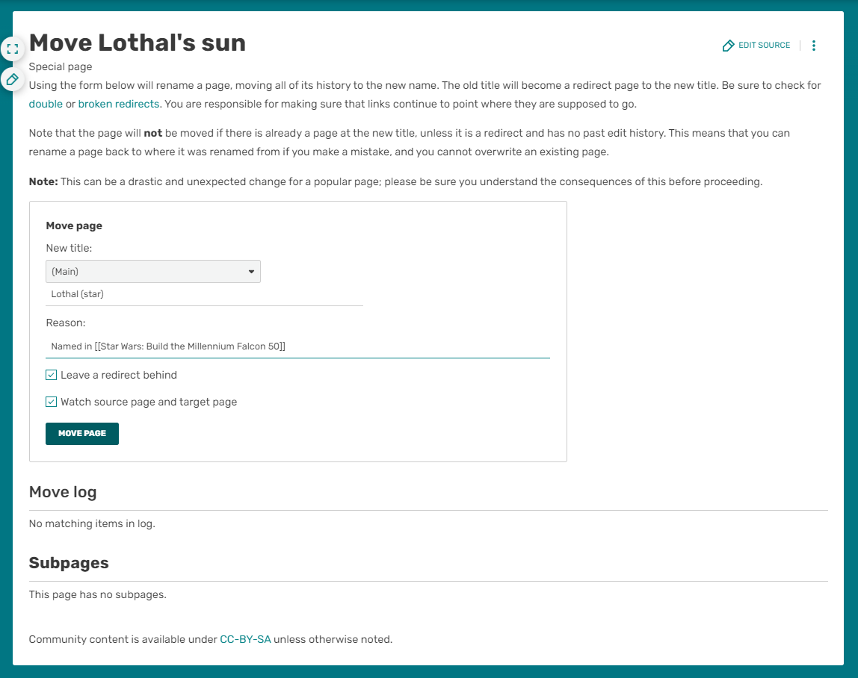Screen dimensions: 858x678
Task: Open the Edit Source link
Action: click(x=756, y=46)
